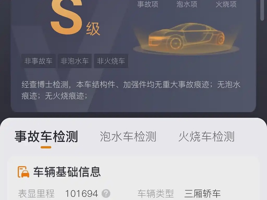Tap the 火烧项 label at top
The height and width of the screenshot is (200, 267).
(x=226, y=4)
